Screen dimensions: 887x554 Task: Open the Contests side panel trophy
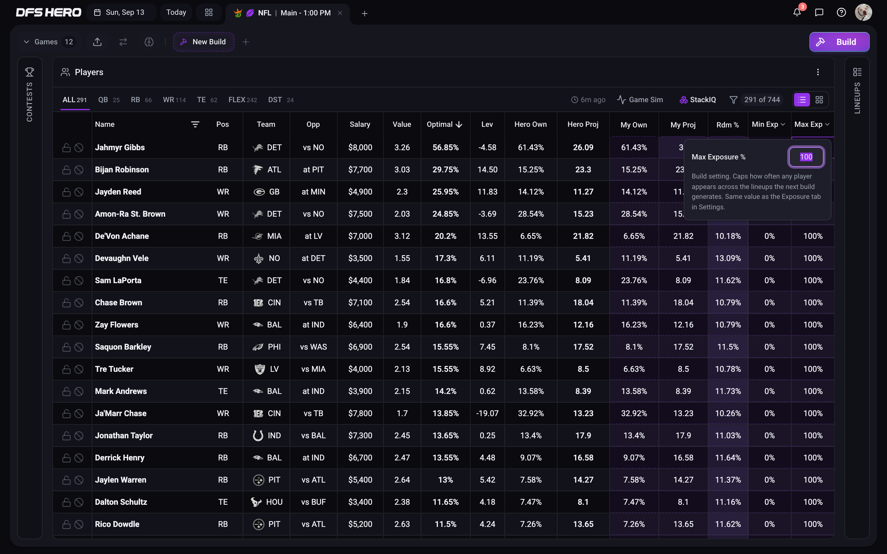coord(30,72)
